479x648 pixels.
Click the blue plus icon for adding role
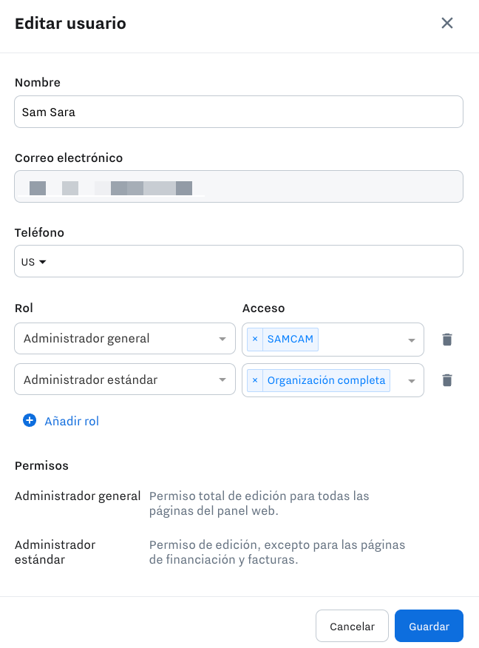click(x=30, y=420)
